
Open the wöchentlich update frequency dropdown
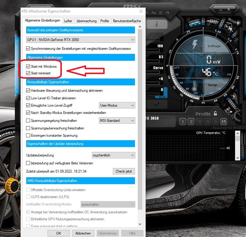[113, 155]
